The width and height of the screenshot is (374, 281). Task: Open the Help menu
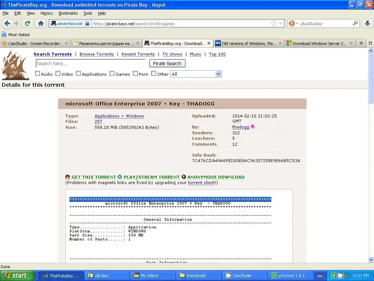tap(102, 13)
